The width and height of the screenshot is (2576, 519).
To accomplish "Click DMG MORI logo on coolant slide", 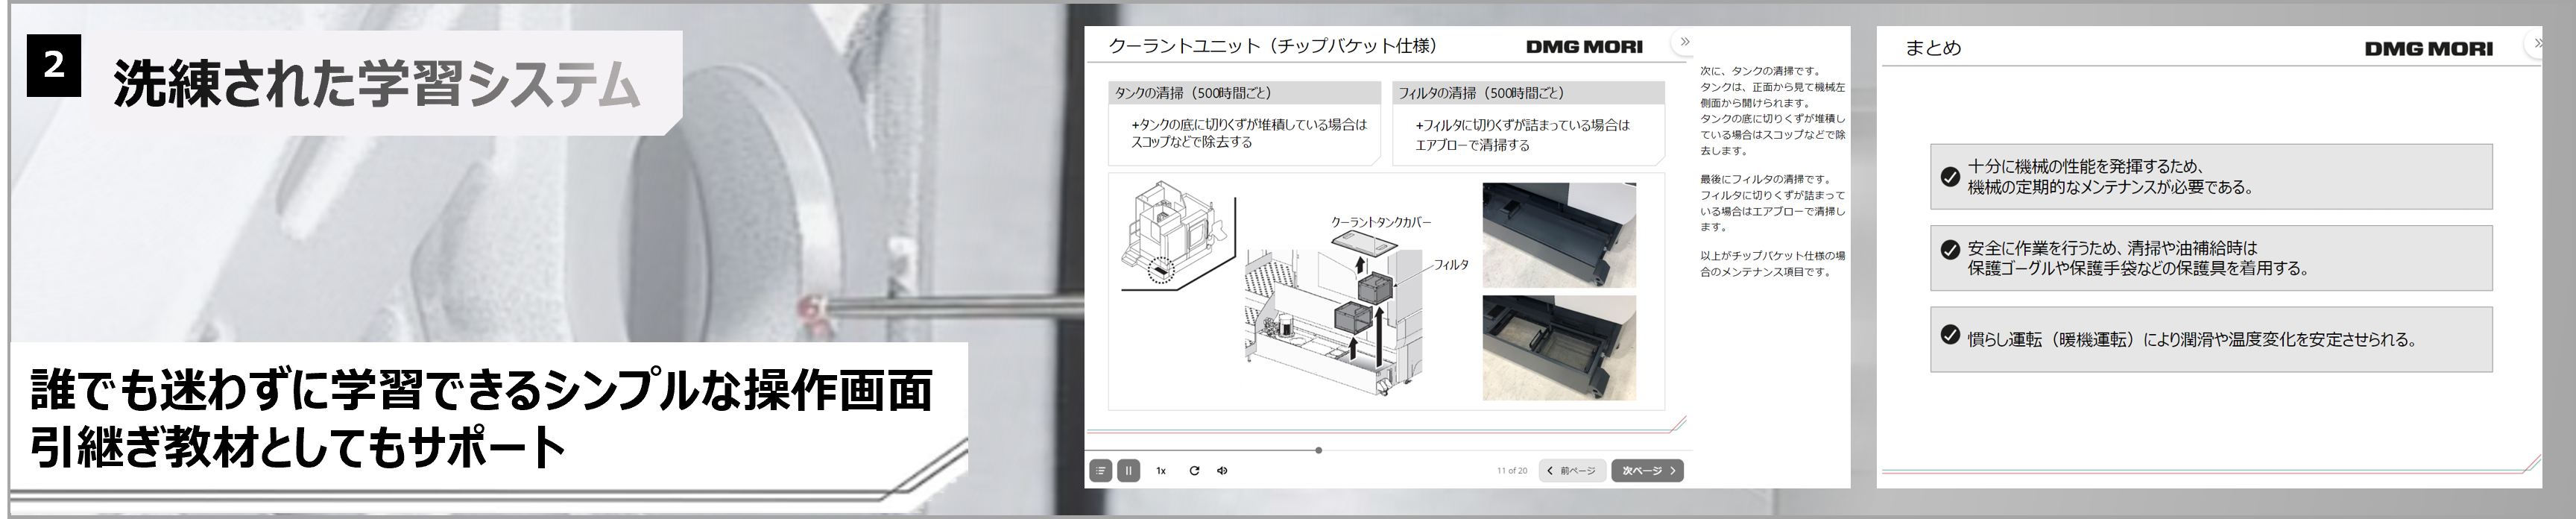I will click(1584, 46).
